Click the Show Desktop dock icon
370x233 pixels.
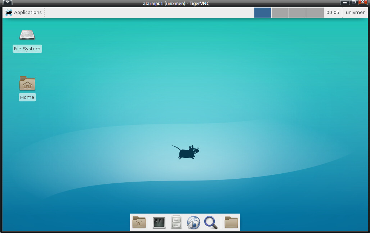pyautogui.click(x=139, y=222)
